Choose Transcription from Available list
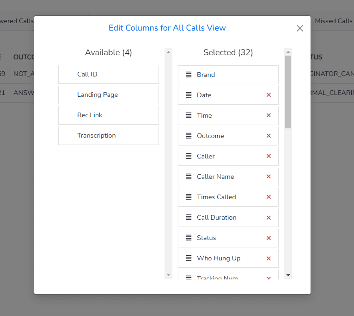This screenshot has width=354, height=316. coord(109,136)
